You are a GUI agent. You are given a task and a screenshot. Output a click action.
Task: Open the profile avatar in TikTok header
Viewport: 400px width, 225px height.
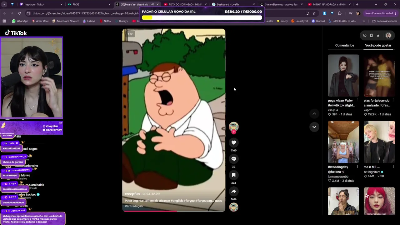tap(388, 35)
